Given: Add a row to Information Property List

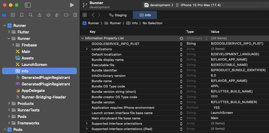Looking at the screenshot, I should click(x=181, y=38).
